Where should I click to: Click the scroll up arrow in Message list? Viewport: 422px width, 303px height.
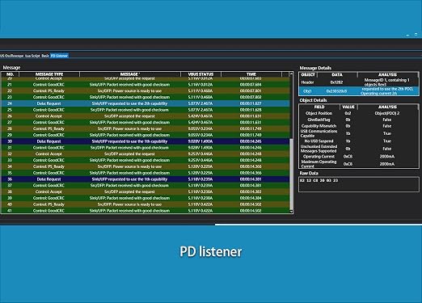(291, 74)
